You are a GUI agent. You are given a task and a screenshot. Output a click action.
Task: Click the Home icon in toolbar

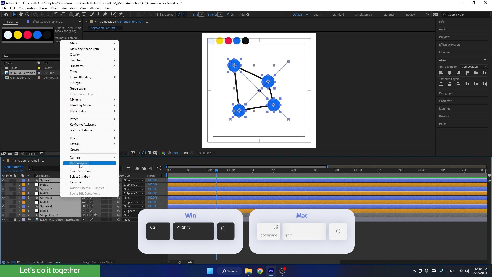(6, 14)
